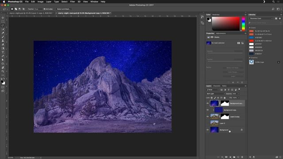Open the History panel icon

click(202, 17)
